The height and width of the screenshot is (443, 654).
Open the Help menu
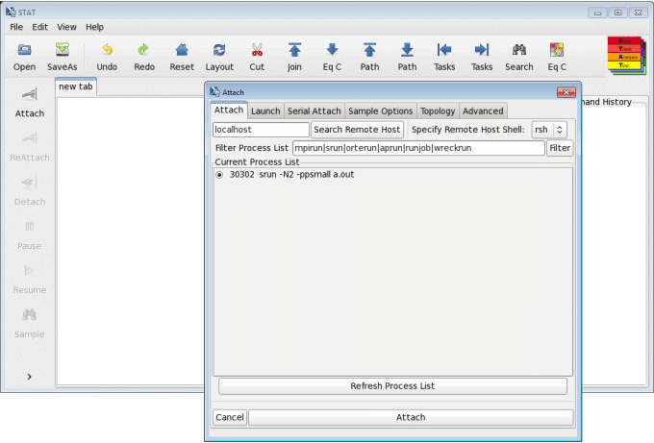[94, 27]
